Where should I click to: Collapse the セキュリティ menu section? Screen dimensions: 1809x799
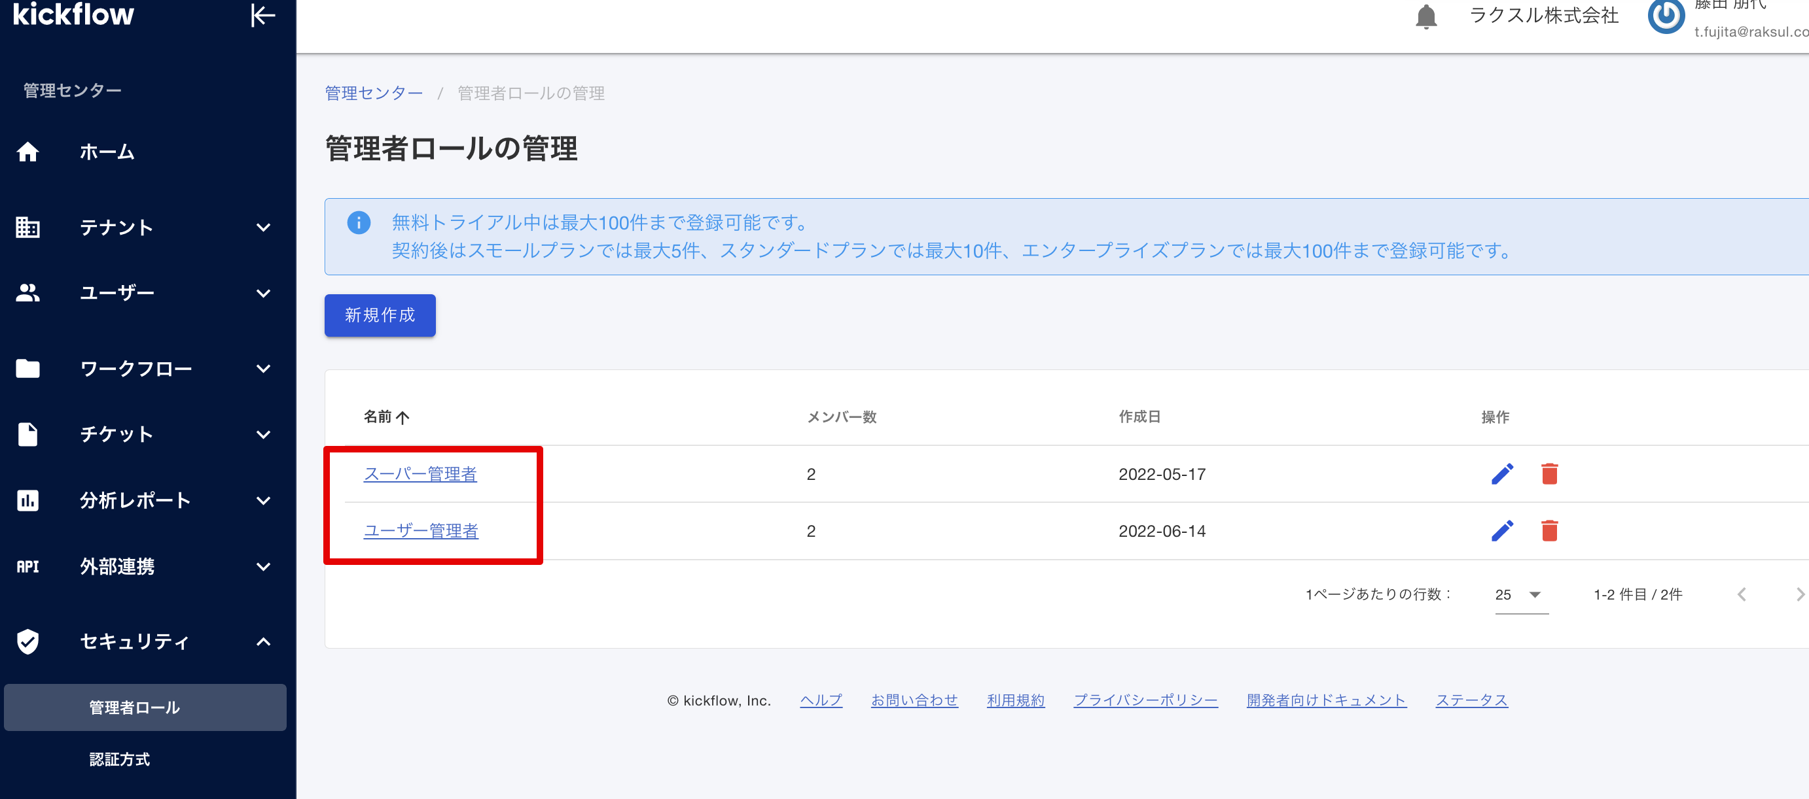262,641
